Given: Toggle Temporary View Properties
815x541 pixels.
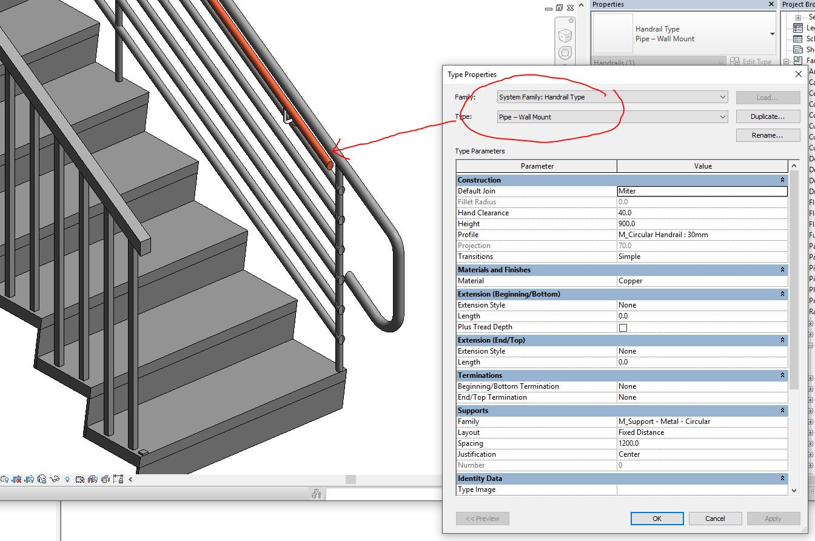Looking at the screenshot, I should pyautogui.click(x=80, y=479).
